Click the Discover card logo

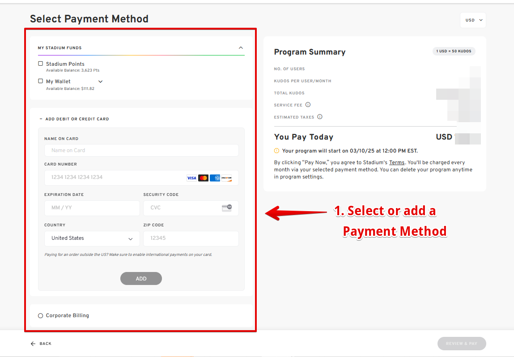pyautogui.click(x=226, y=178)
